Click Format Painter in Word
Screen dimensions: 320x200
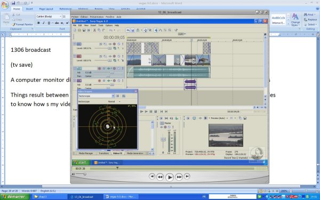[x=22, y=25]
